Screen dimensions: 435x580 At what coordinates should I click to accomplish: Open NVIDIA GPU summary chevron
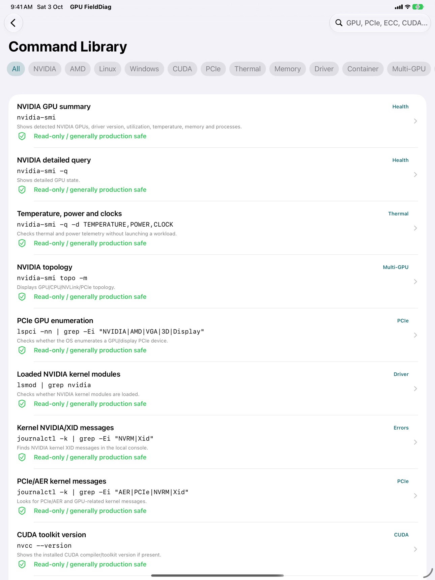[x=415, y=121]
